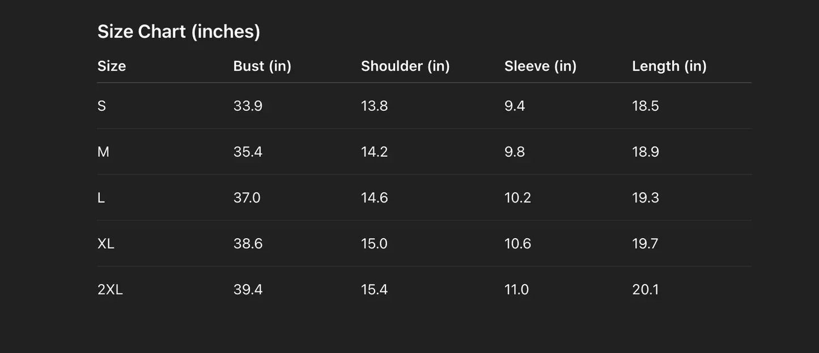Select the Length (in) column header
This screenshot has height=353, width=819.
pyautogui.click(x=669, y=66)
